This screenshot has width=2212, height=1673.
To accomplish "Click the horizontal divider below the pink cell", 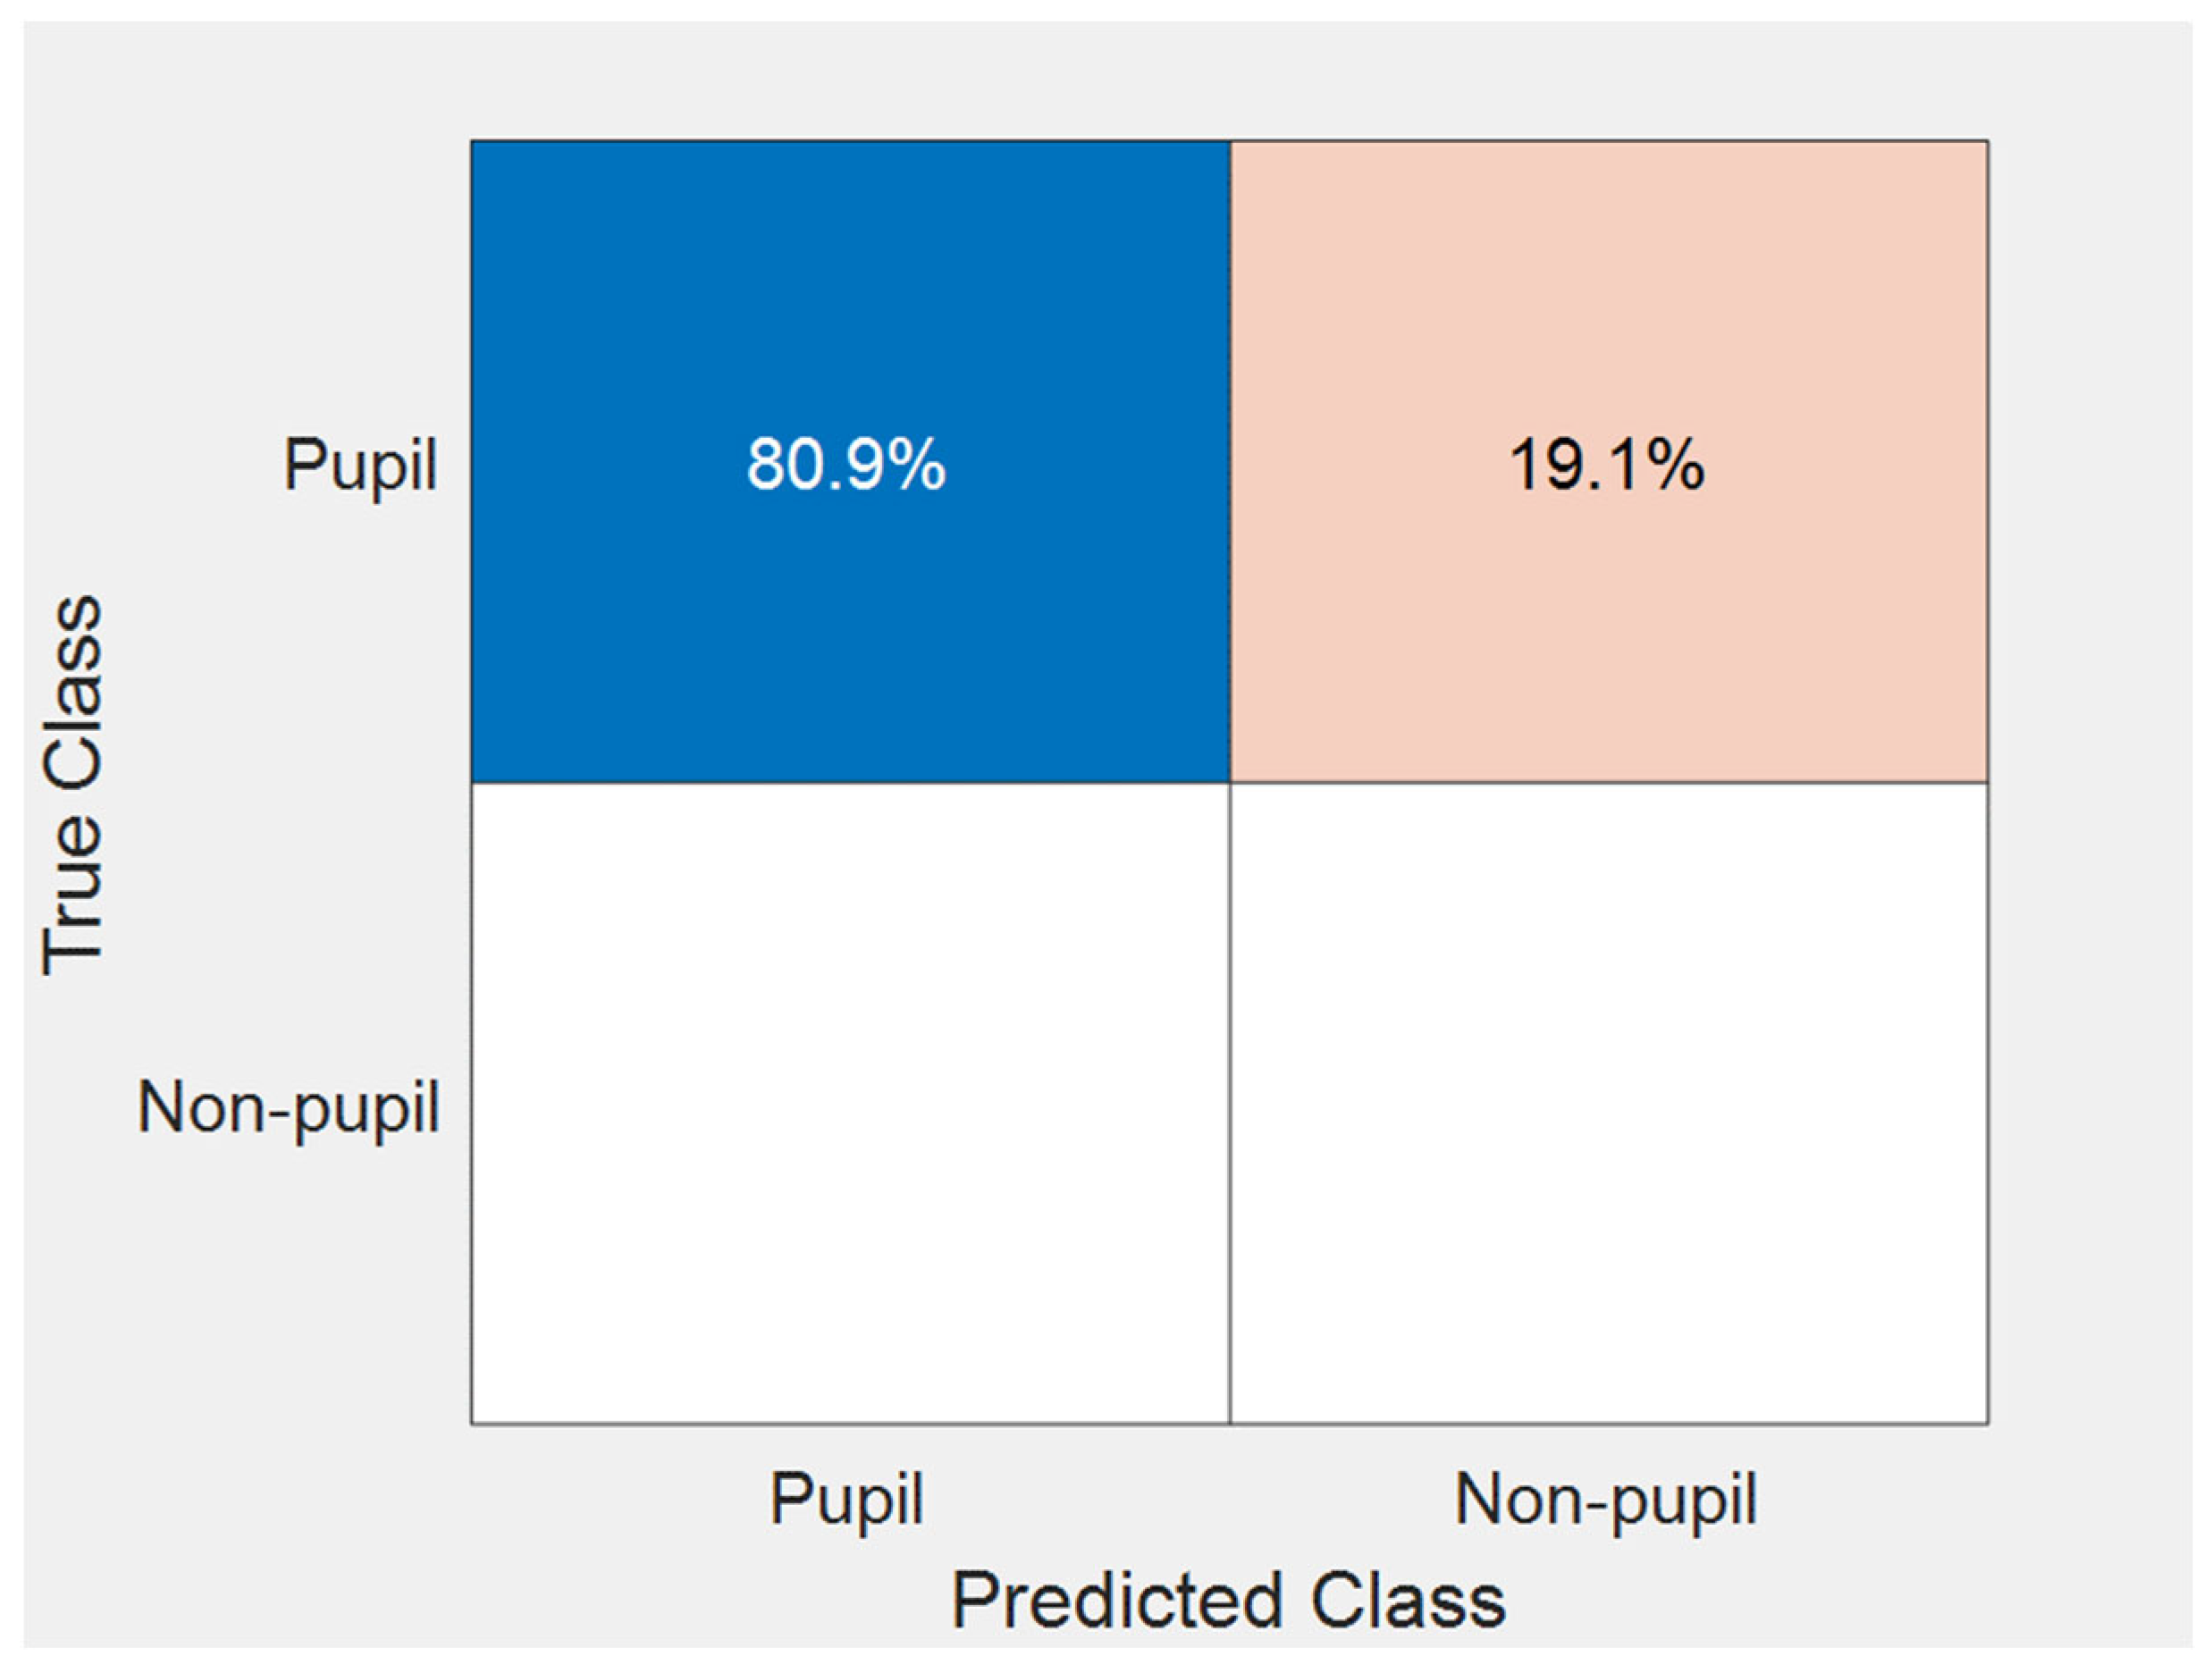I will (x=1608, y=782).
